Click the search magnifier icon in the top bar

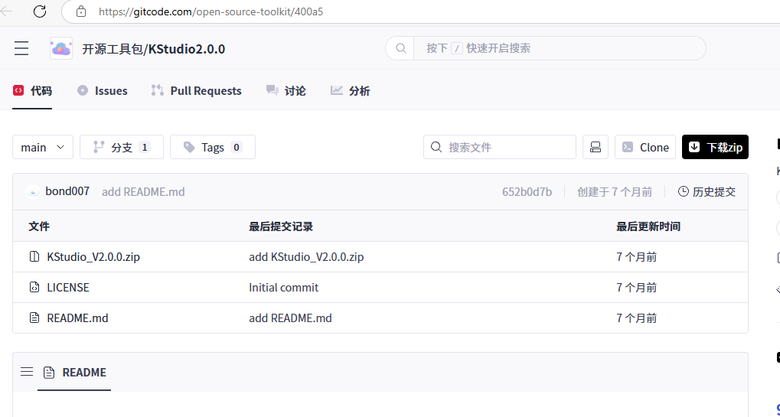click(x=400, y=48)
